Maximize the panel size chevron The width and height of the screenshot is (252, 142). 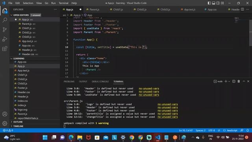point(244,82)
